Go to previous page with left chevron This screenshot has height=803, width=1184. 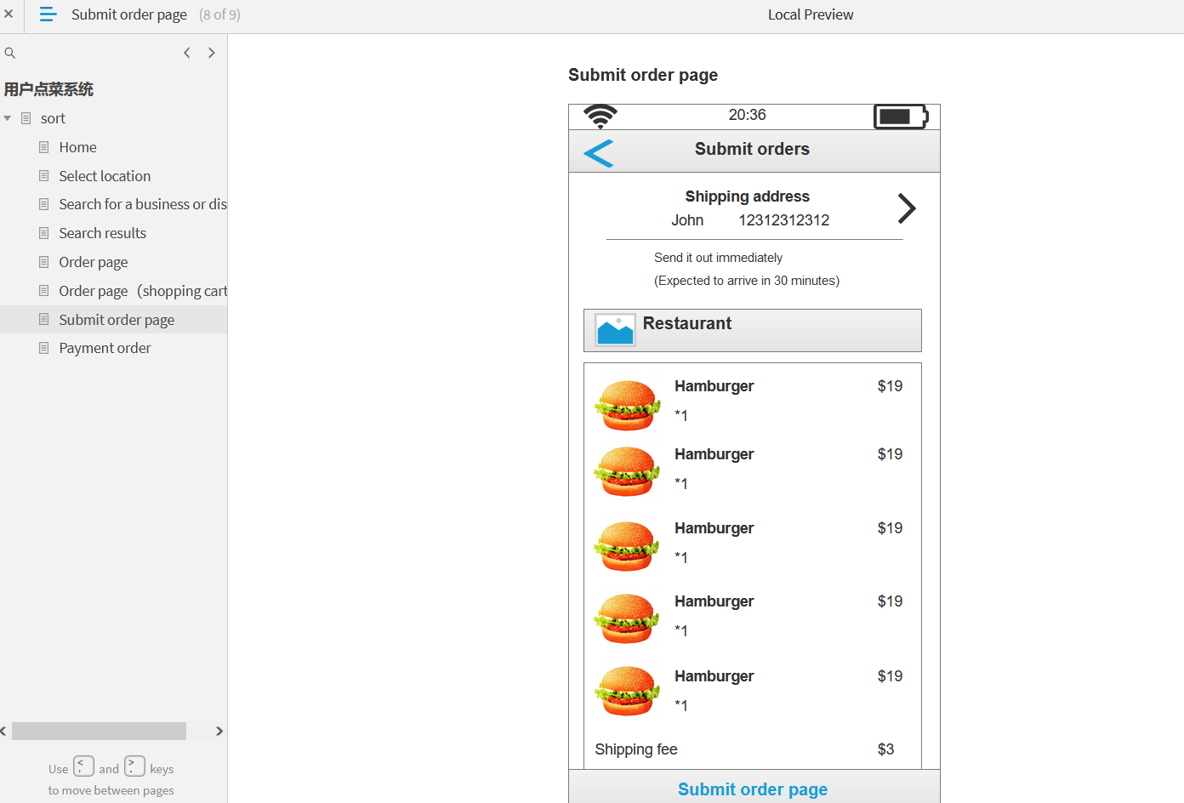(187, 53)
